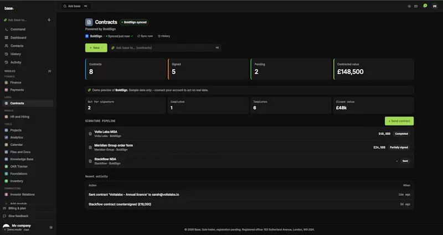Click the blue BoldSign logo icon

point(87,36)
